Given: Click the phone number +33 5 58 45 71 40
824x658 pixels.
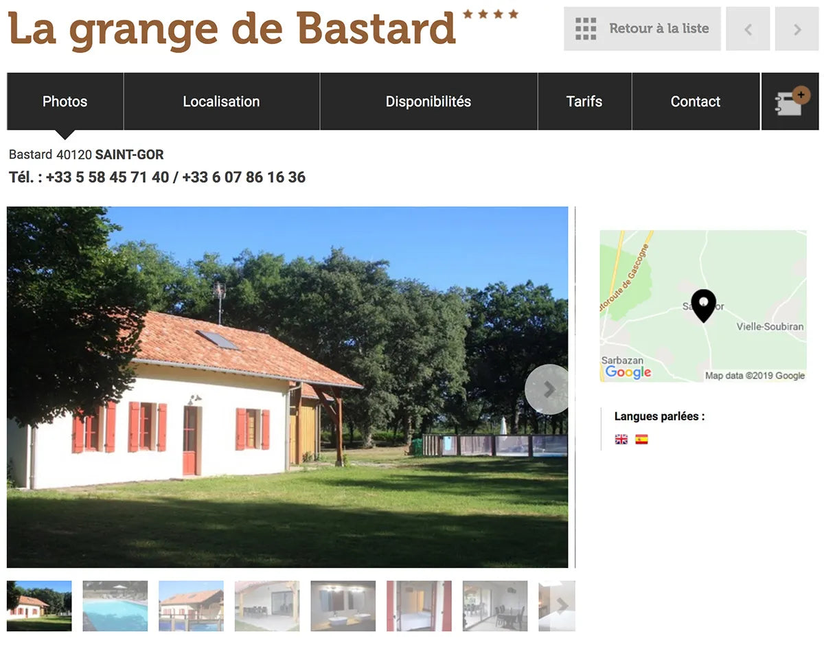Looking at the screenshot, I should (107, 177).
